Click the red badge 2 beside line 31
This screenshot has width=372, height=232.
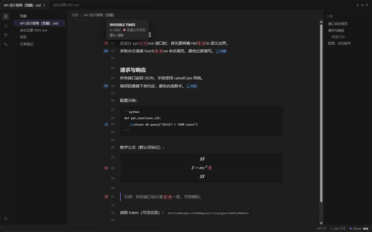tap(106, 196)
